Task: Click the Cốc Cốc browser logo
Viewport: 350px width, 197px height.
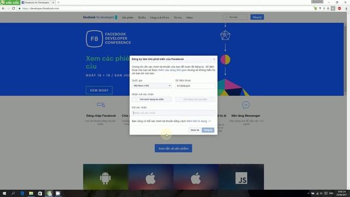Action: pos(10,2)
